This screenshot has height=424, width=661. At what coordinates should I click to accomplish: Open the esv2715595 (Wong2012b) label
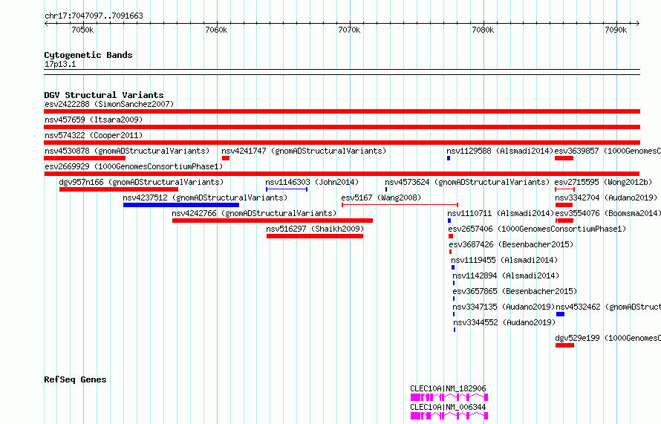(603, 182)
